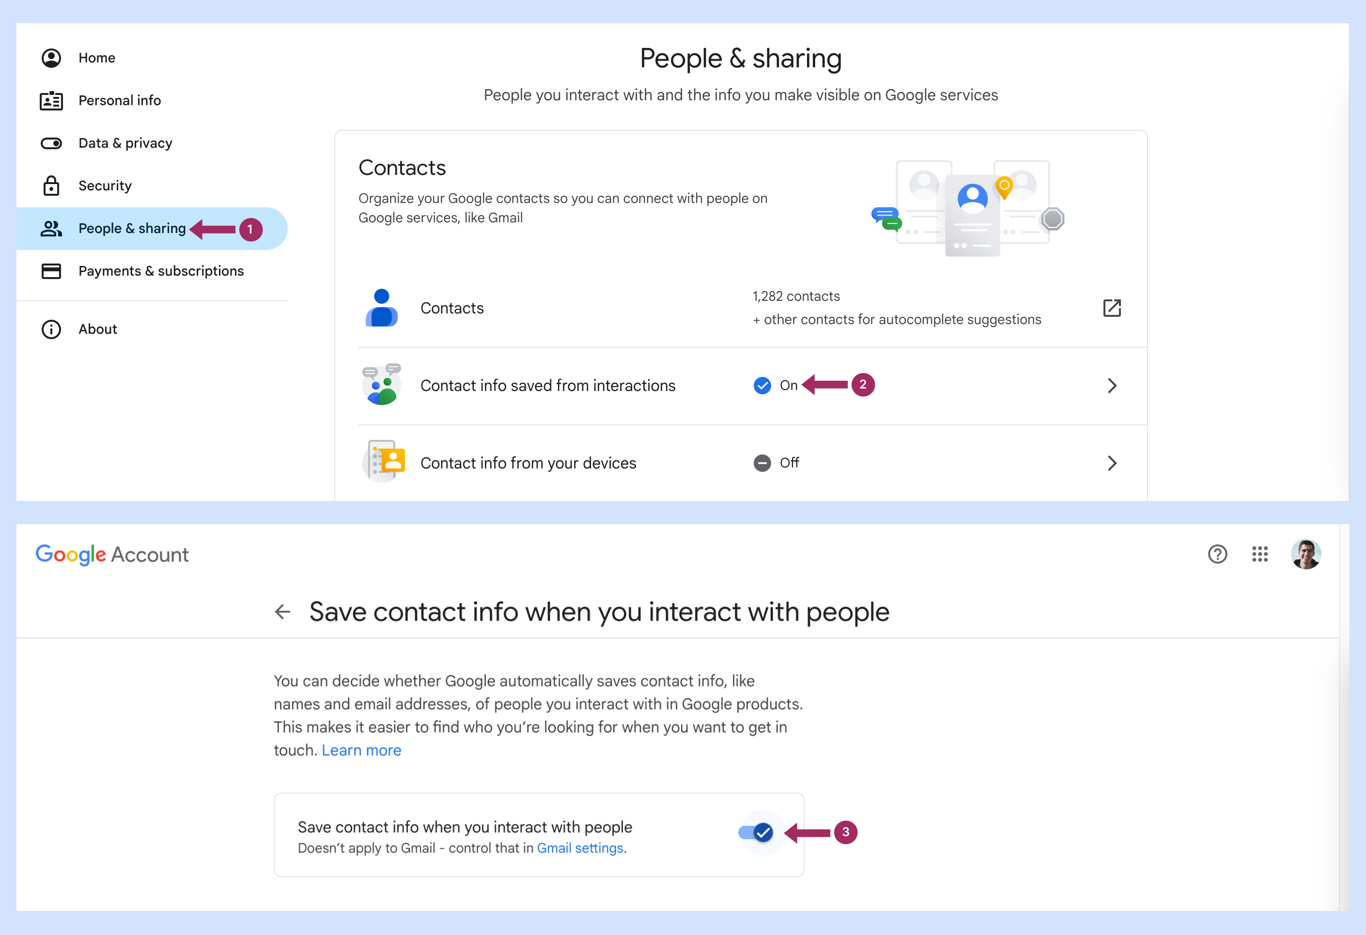The width and height of the screenshot is (1366, 935).
Task: Expand Contact info saved from interactions chevron
Action: tap(1112, 386)
